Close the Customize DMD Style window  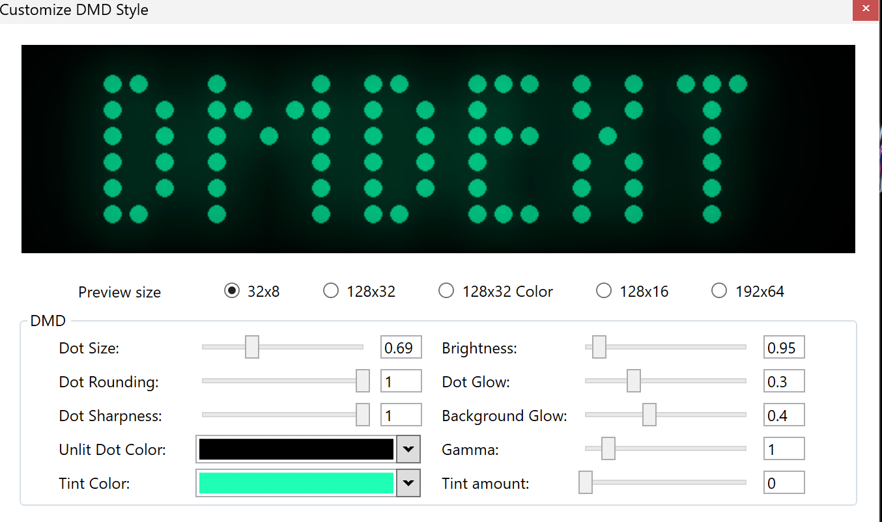coord(865,9)
